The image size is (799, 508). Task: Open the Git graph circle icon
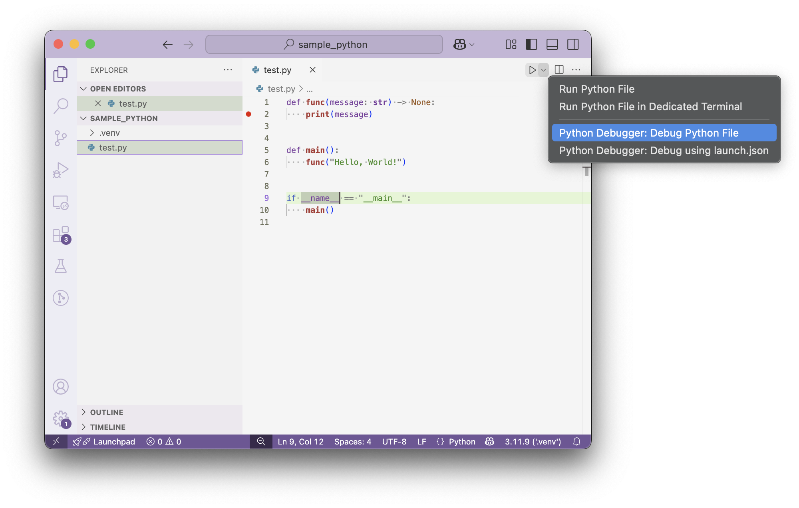(x=61, y=298)
